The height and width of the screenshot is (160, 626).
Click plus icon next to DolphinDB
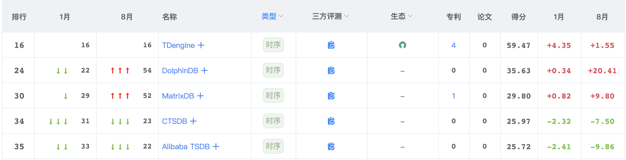coord(205,70)
